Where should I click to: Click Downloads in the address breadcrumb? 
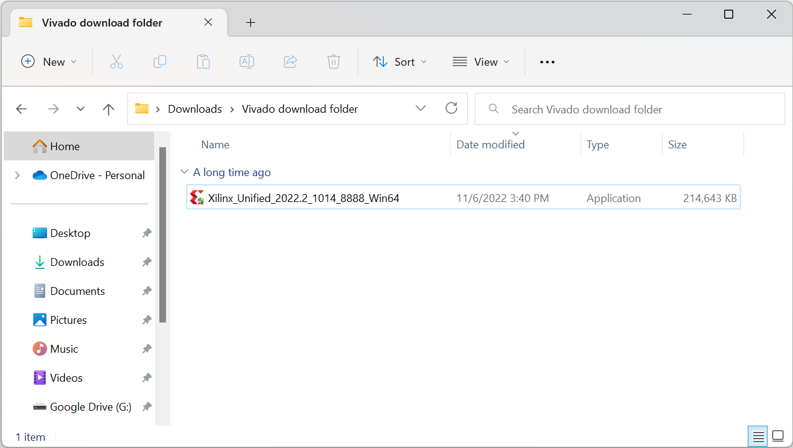(195, 109)
